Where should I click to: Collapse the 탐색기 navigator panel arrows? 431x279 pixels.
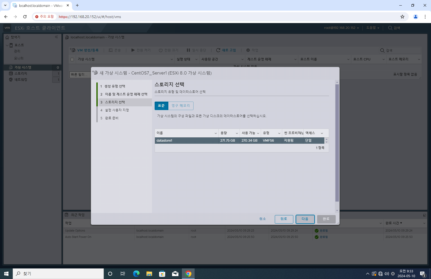(x=56, y=37)
